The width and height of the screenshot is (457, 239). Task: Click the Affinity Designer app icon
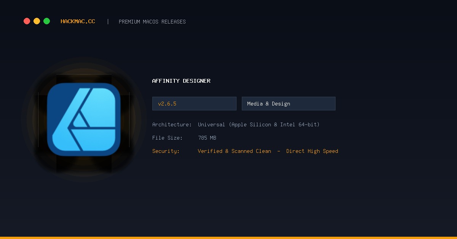(x=84, y=119)
